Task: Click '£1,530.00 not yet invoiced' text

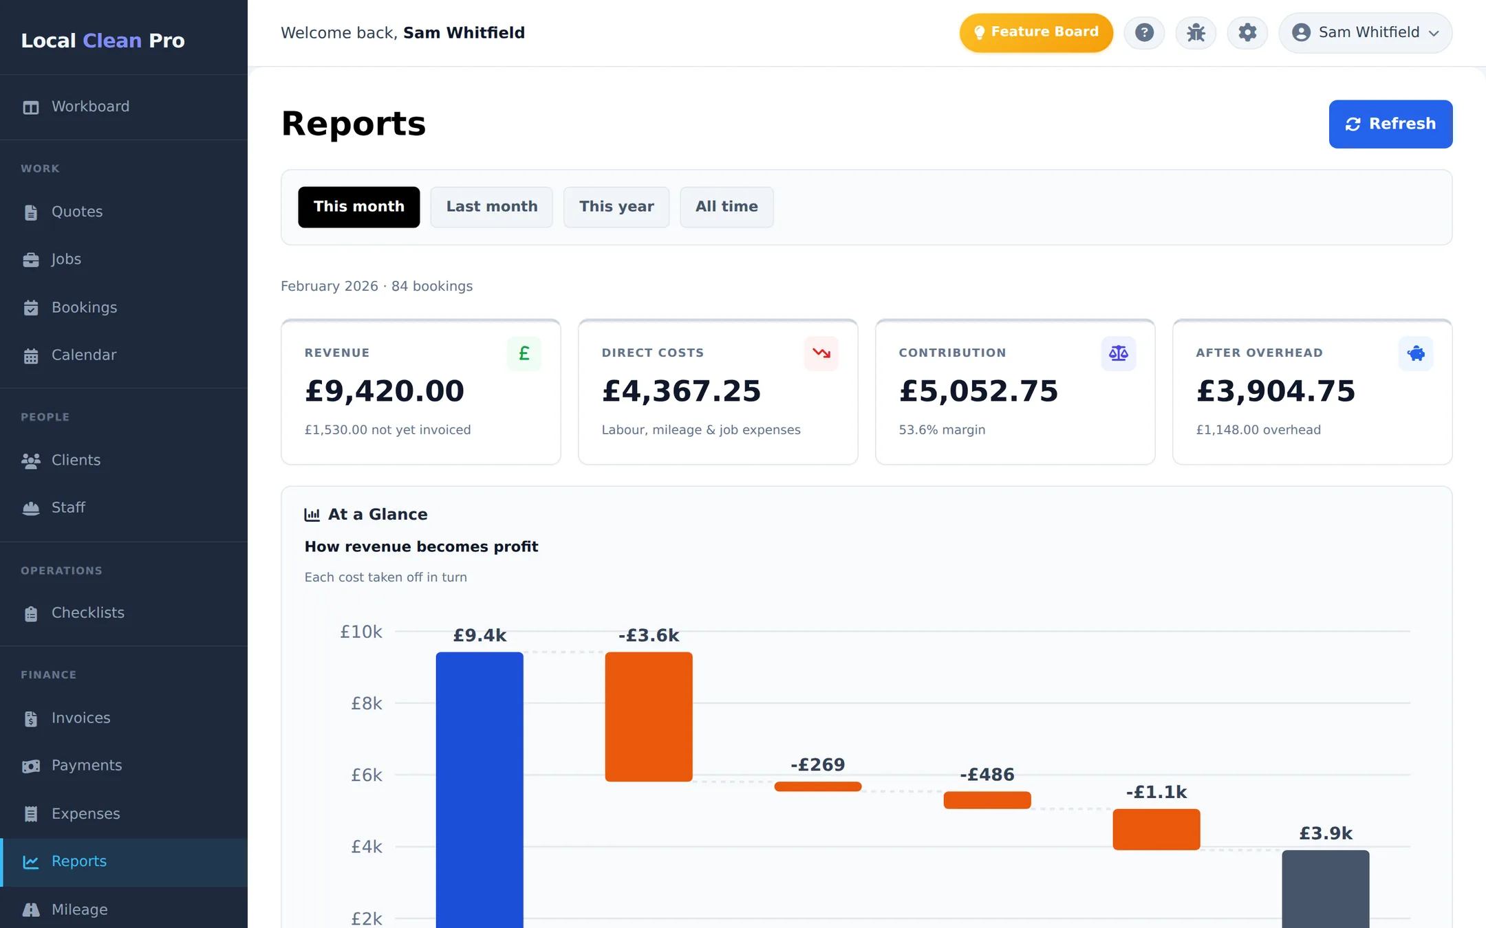Action: [x=388, y=430]
